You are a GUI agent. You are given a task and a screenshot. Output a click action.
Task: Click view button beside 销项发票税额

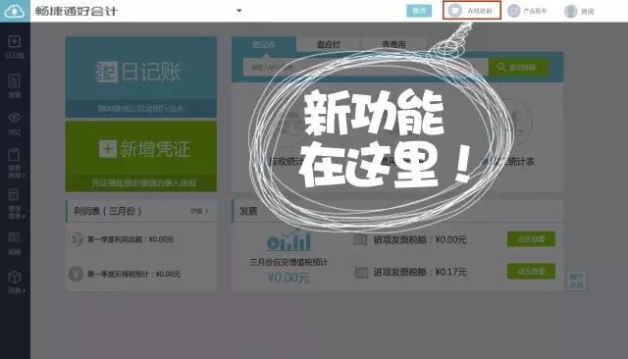pyautogui.click(x=531, y=239)
